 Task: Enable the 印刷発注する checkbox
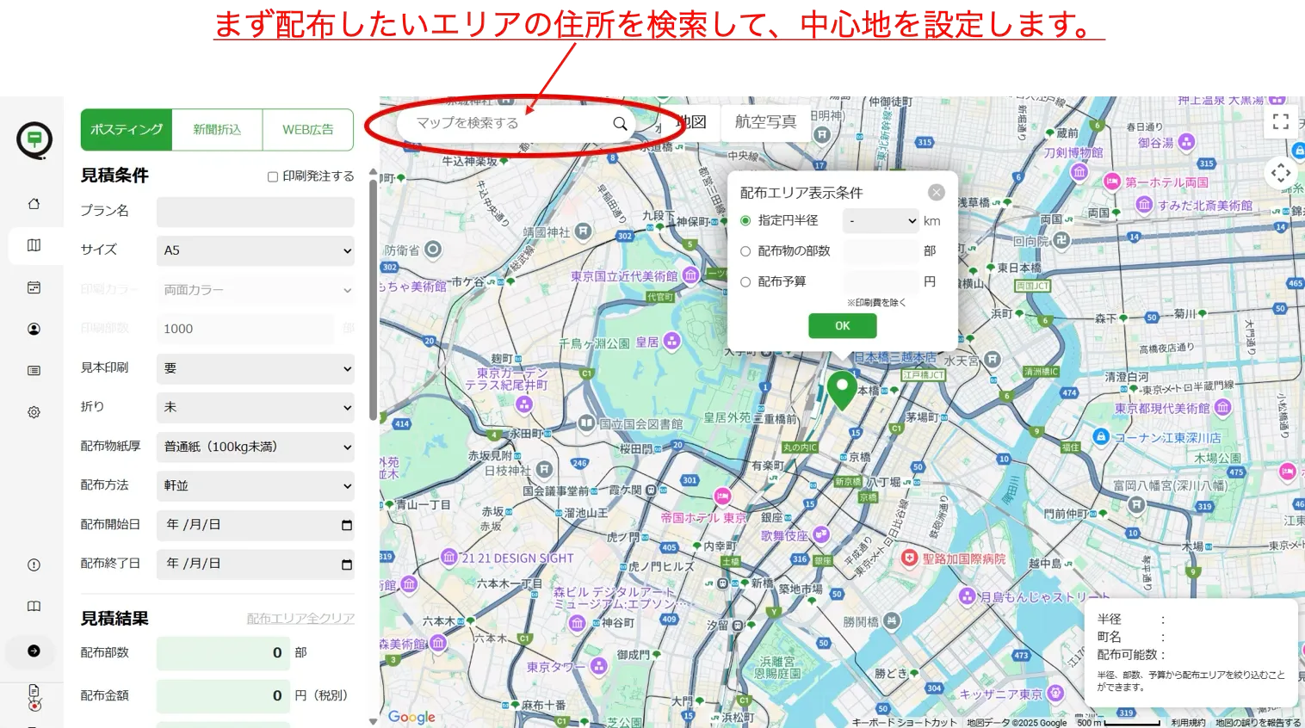(273, 176)
